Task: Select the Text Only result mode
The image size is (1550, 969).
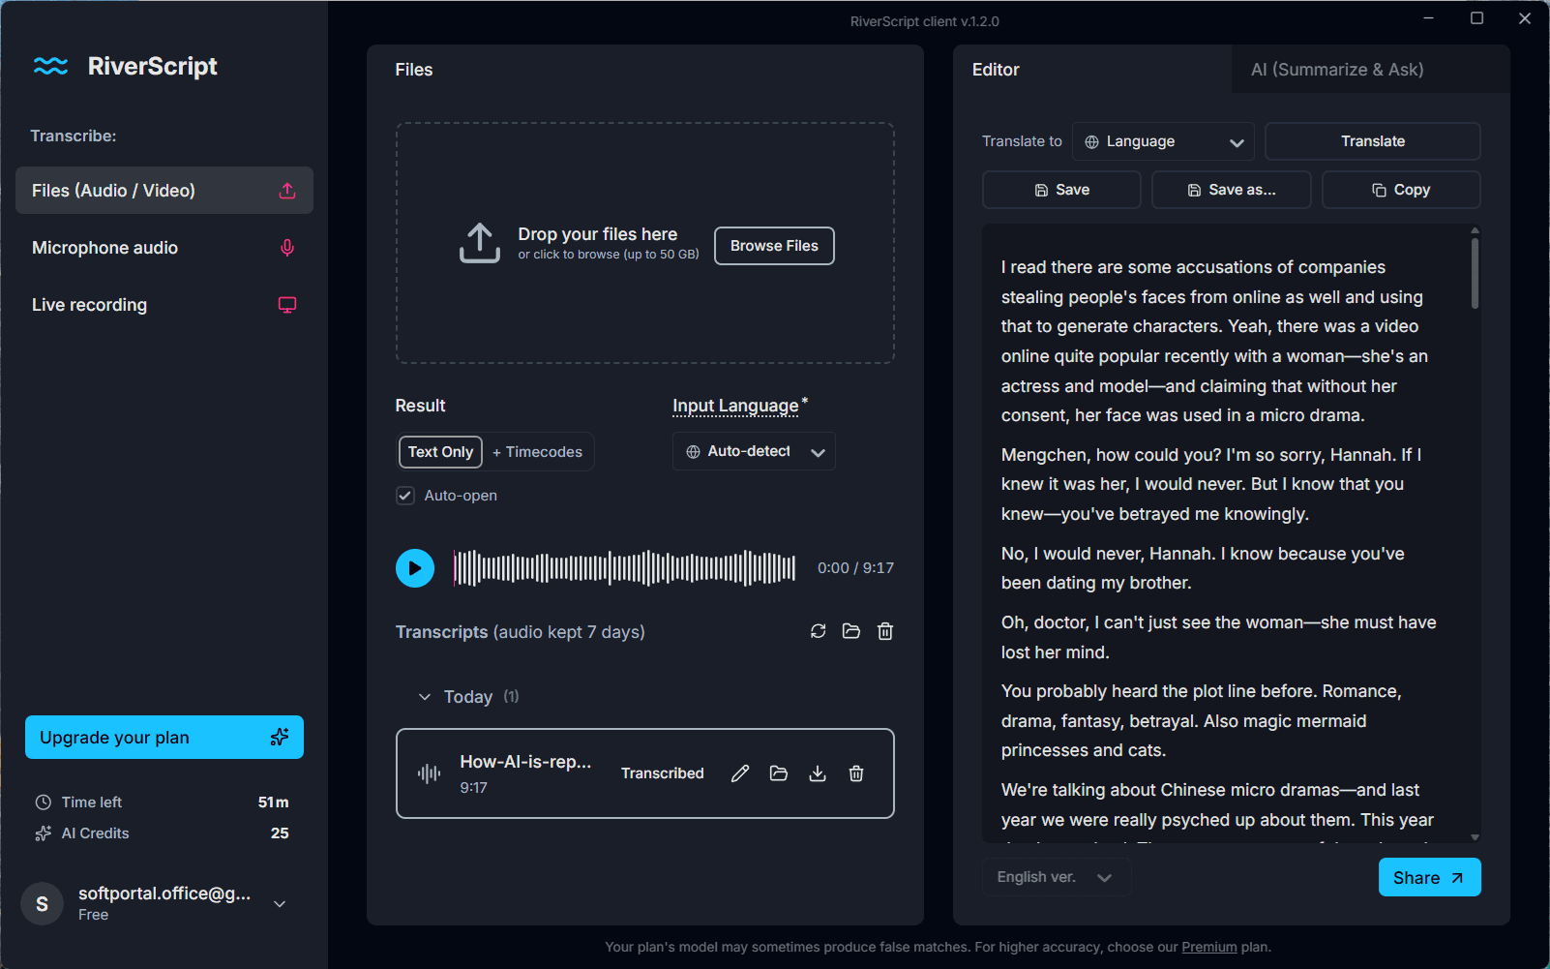Action: [440, 452]
